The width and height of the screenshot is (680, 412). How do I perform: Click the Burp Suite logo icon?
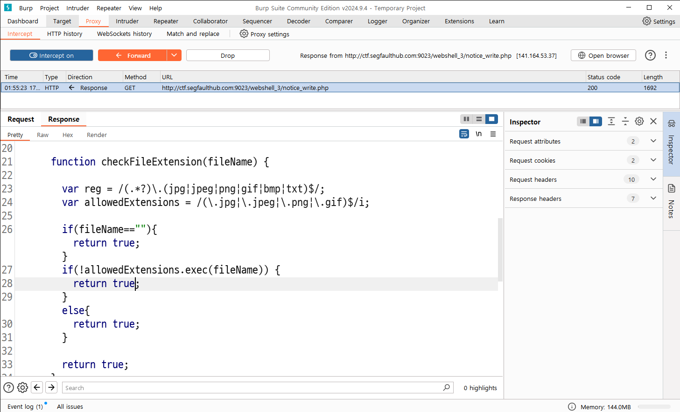click(8, 7)
